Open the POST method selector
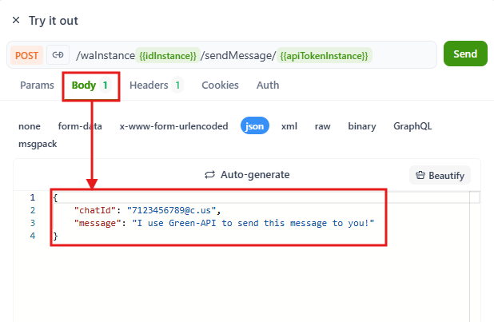 coord(26,54)
